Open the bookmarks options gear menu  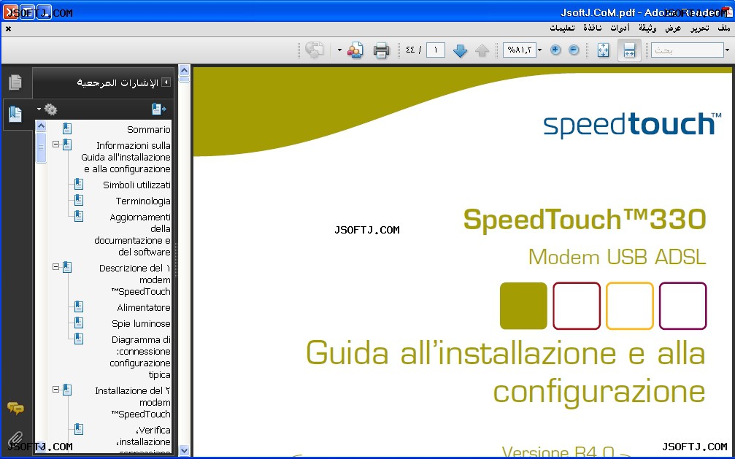tap(47, 109)
